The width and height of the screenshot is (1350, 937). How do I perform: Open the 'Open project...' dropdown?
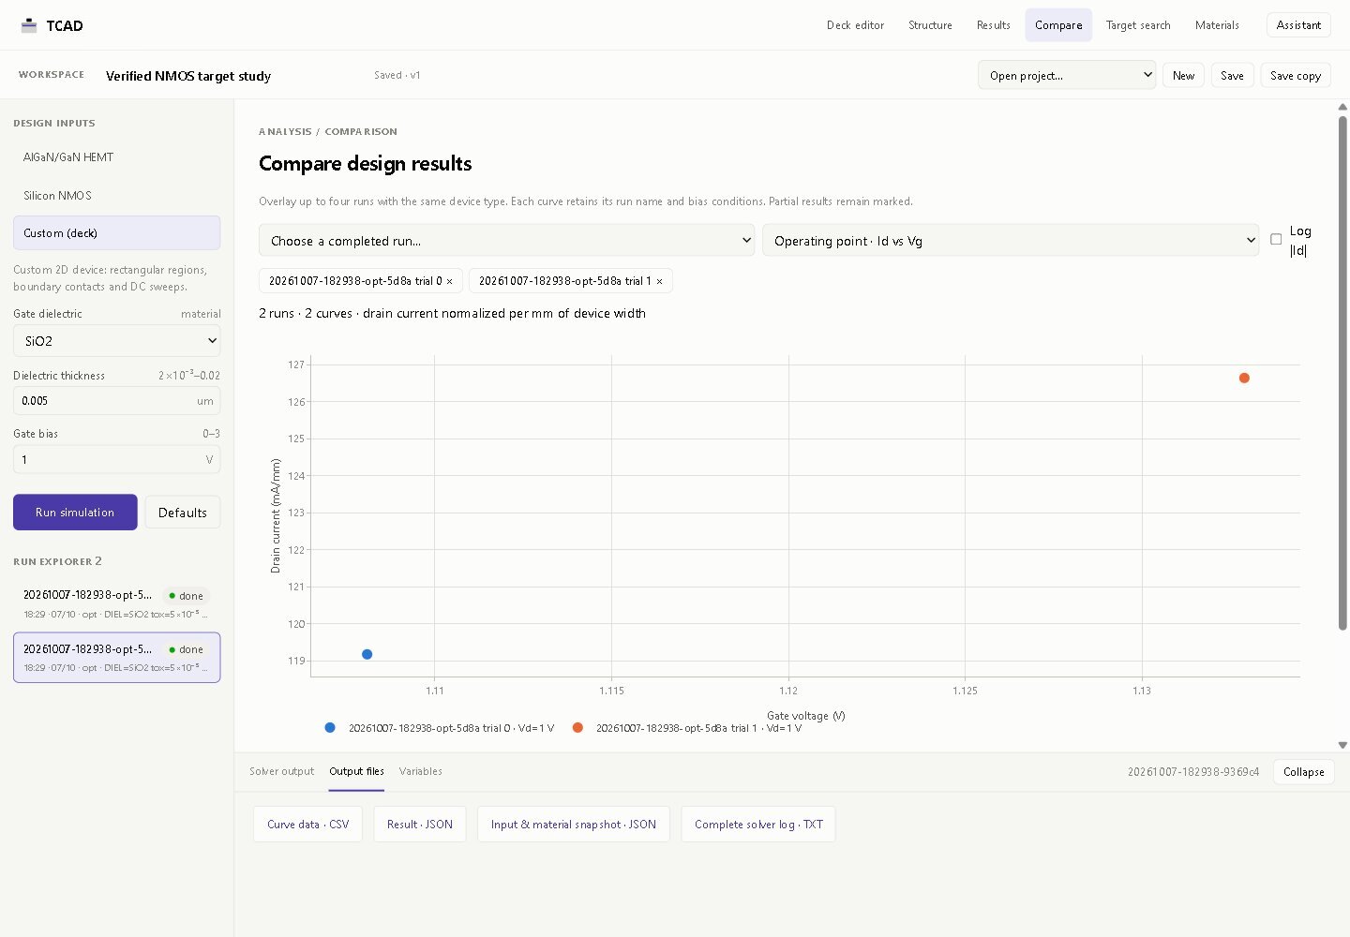(x=1067, y=75)
